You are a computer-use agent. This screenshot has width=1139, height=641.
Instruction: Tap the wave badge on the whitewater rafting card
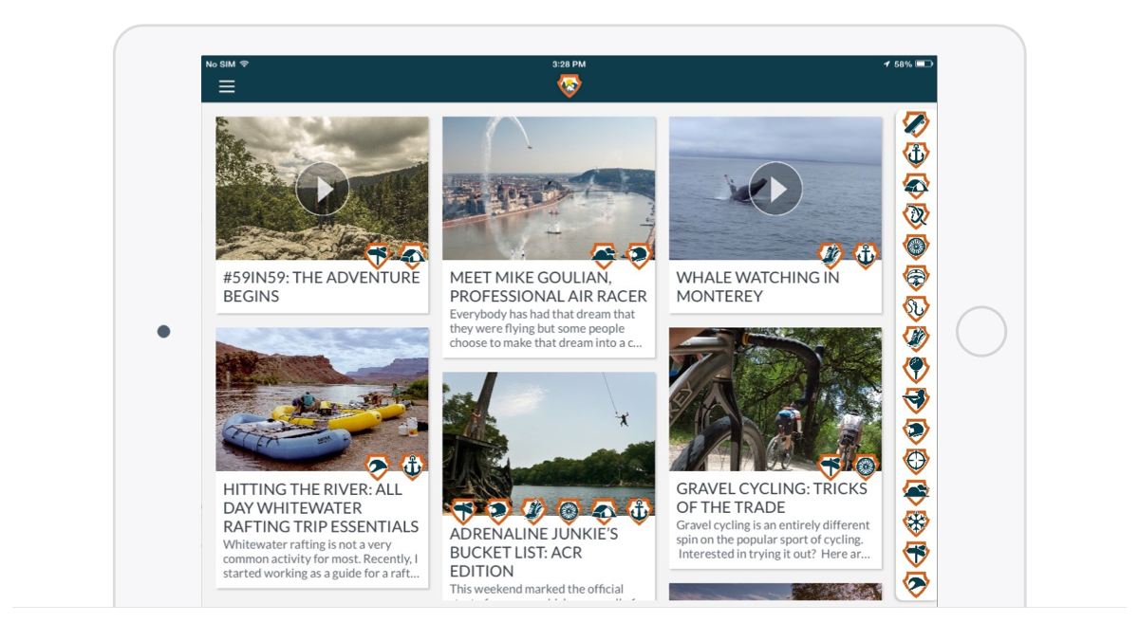379,467
